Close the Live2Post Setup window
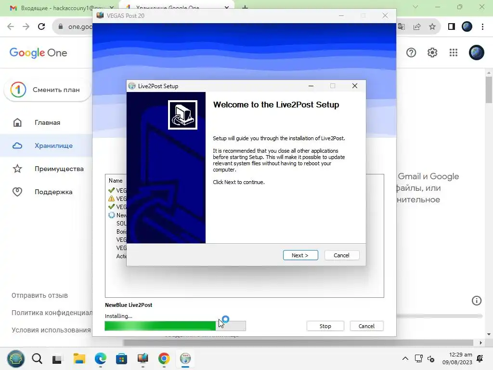 (355, 86)
